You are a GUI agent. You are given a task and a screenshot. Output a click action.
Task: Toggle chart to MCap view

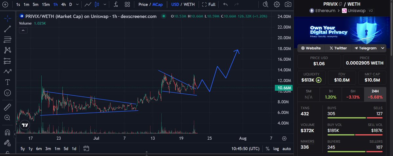(157, 5)
